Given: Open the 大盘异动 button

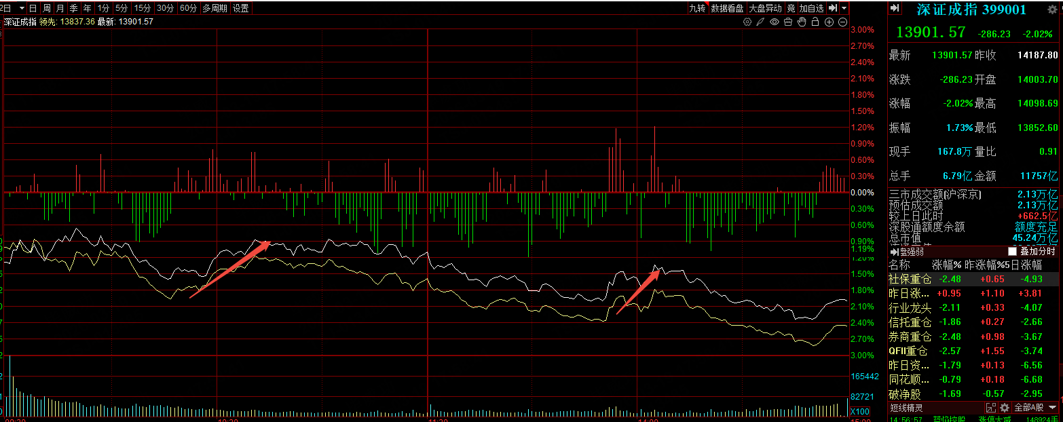Looking at the screenshot, I should point(765,8).
